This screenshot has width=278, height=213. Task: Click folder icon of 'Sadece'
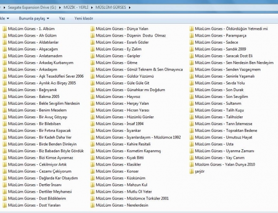point(191,42)
